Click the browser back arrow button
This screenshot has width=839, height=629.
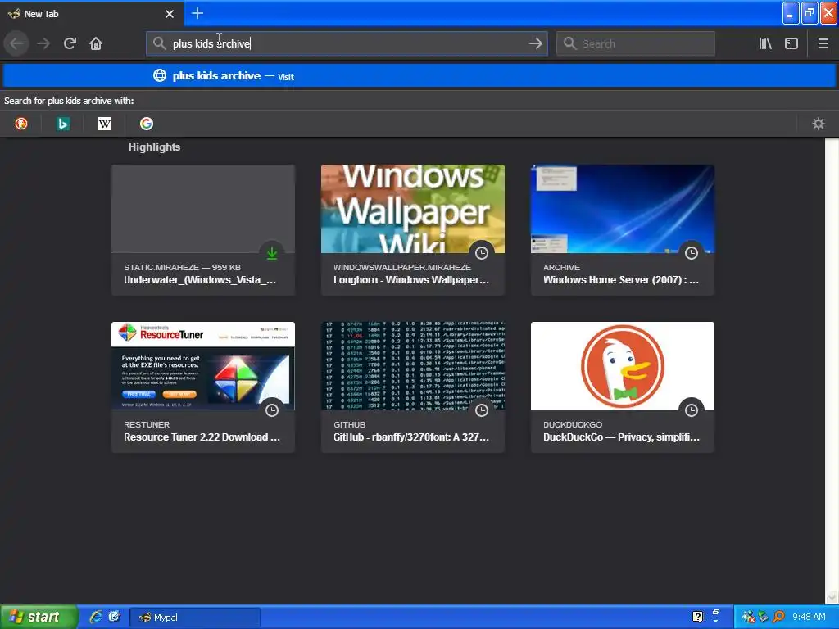(x=16, y=43)
